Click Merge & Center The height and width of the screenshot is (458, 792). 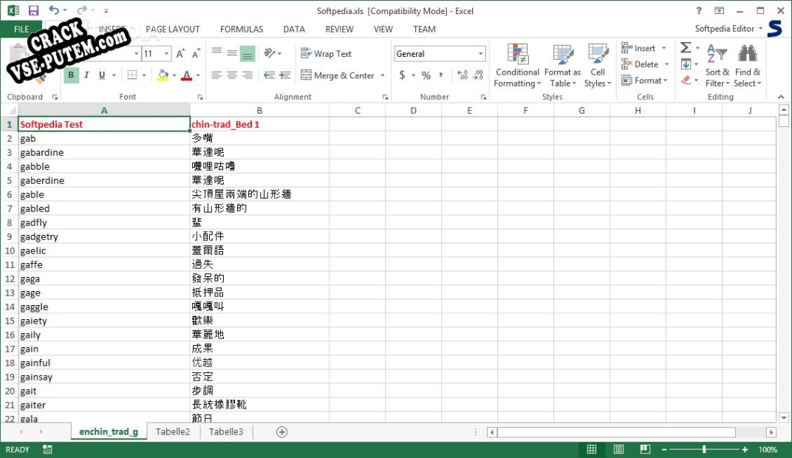coord(338,75)
